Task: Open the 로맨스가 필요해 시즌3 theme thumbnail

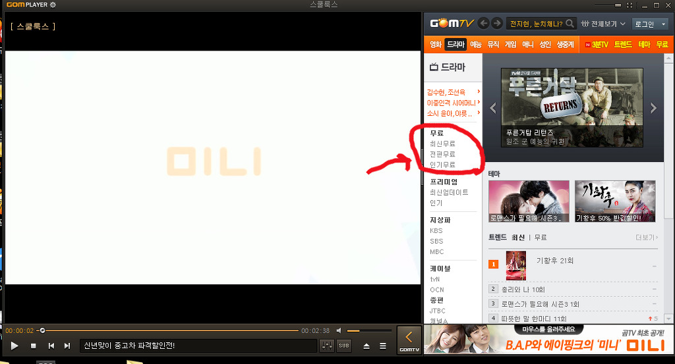Action: [x=529, y=201]
